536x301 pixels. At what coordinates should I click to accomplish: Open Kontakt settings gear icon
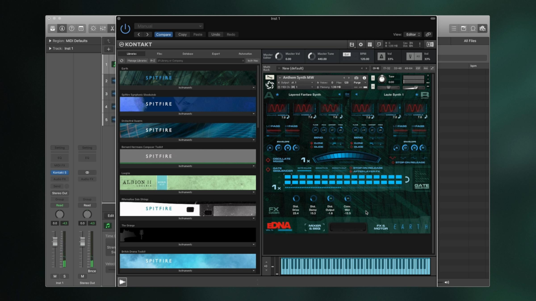point(361,44)
